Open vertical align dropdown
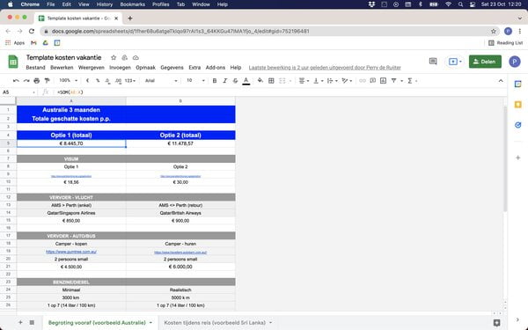 (318, 81)
